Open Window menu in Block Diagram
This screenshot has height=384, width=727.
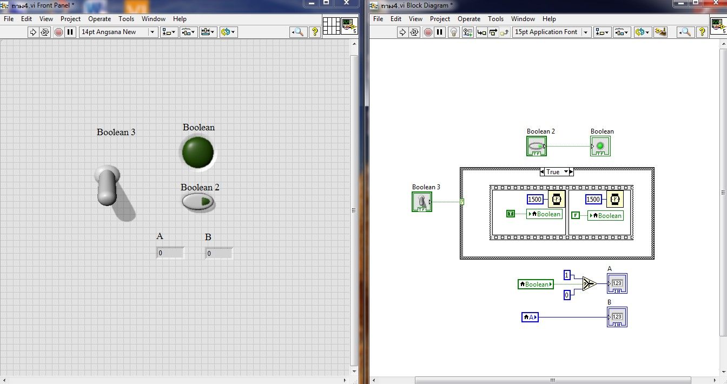coord(523,18)
